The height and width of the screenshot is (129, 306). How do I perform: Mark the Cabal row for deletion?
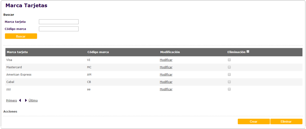[x=229, y=82]
